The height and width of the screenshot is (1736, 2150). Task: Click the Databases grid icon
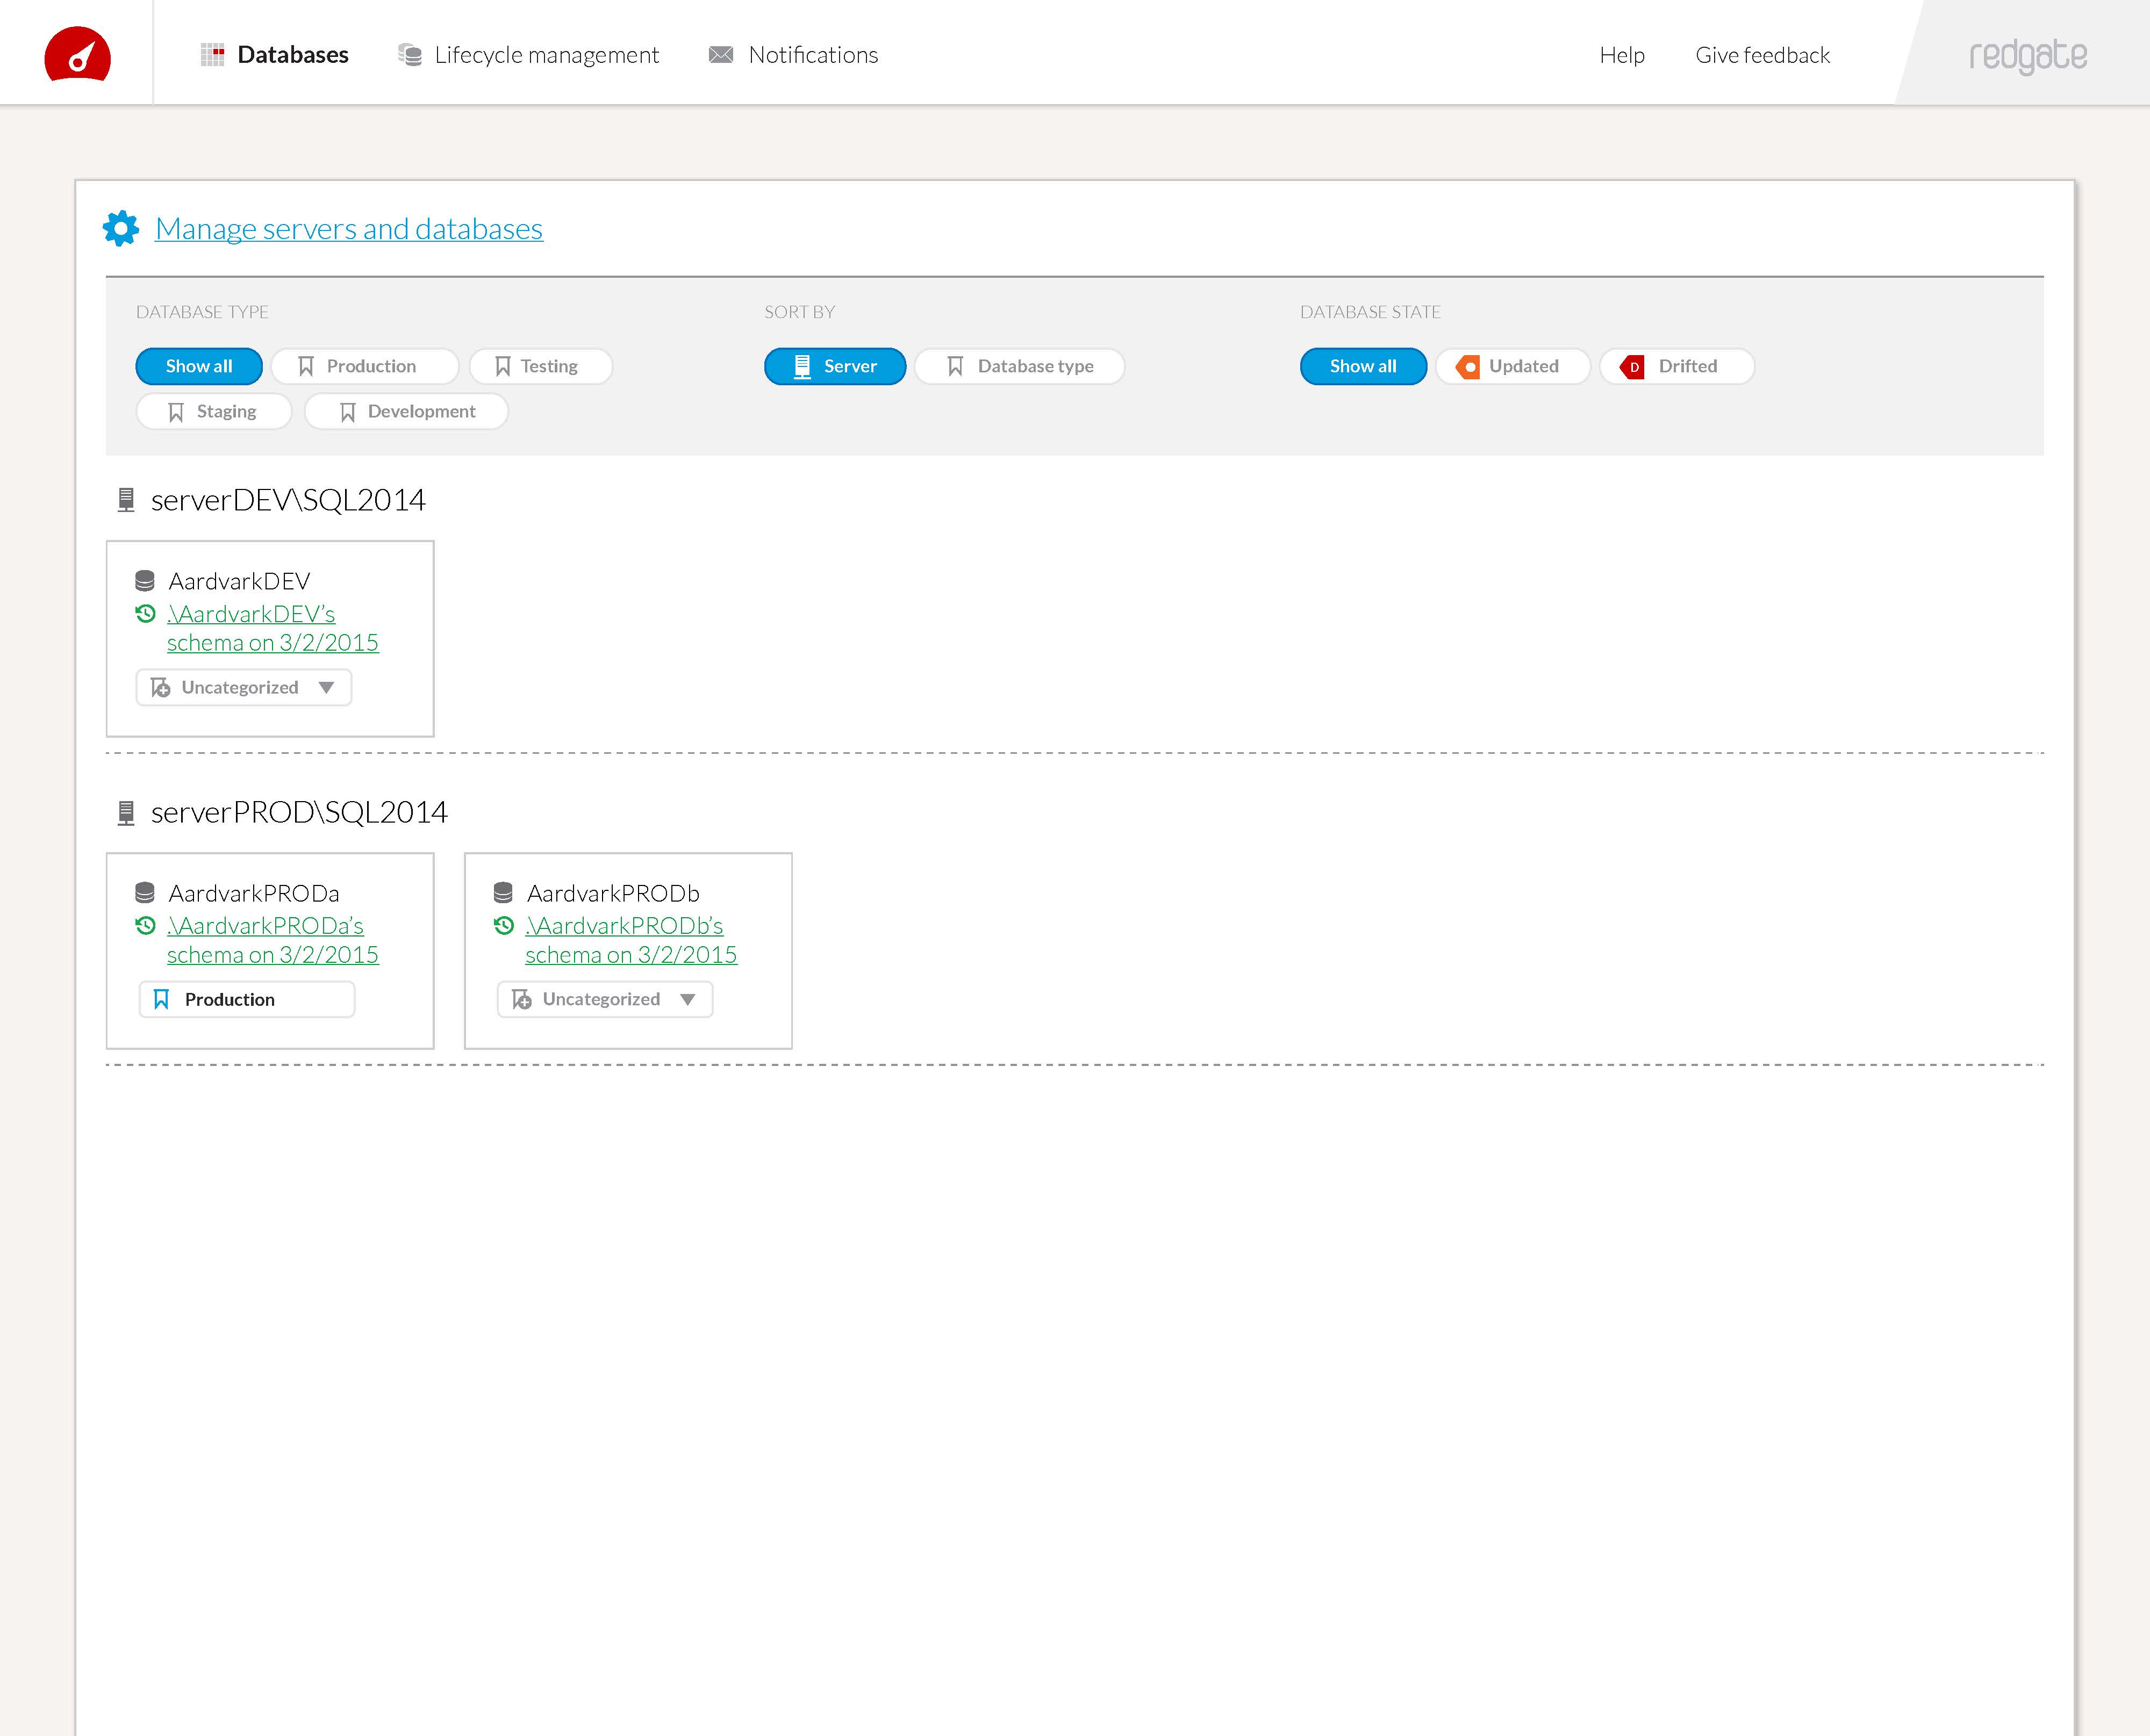(x=212, y=55)
